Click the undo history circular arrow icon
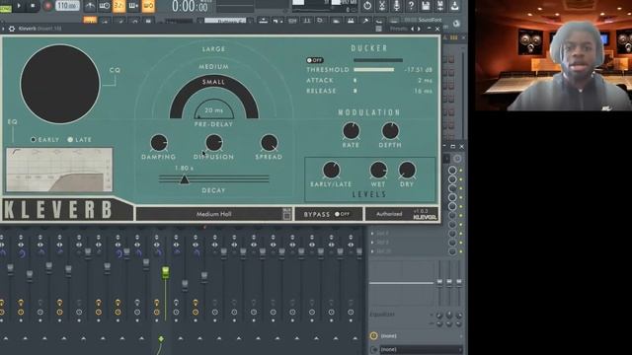Screen dimensions: 632x355 click(x=367, y=6)
